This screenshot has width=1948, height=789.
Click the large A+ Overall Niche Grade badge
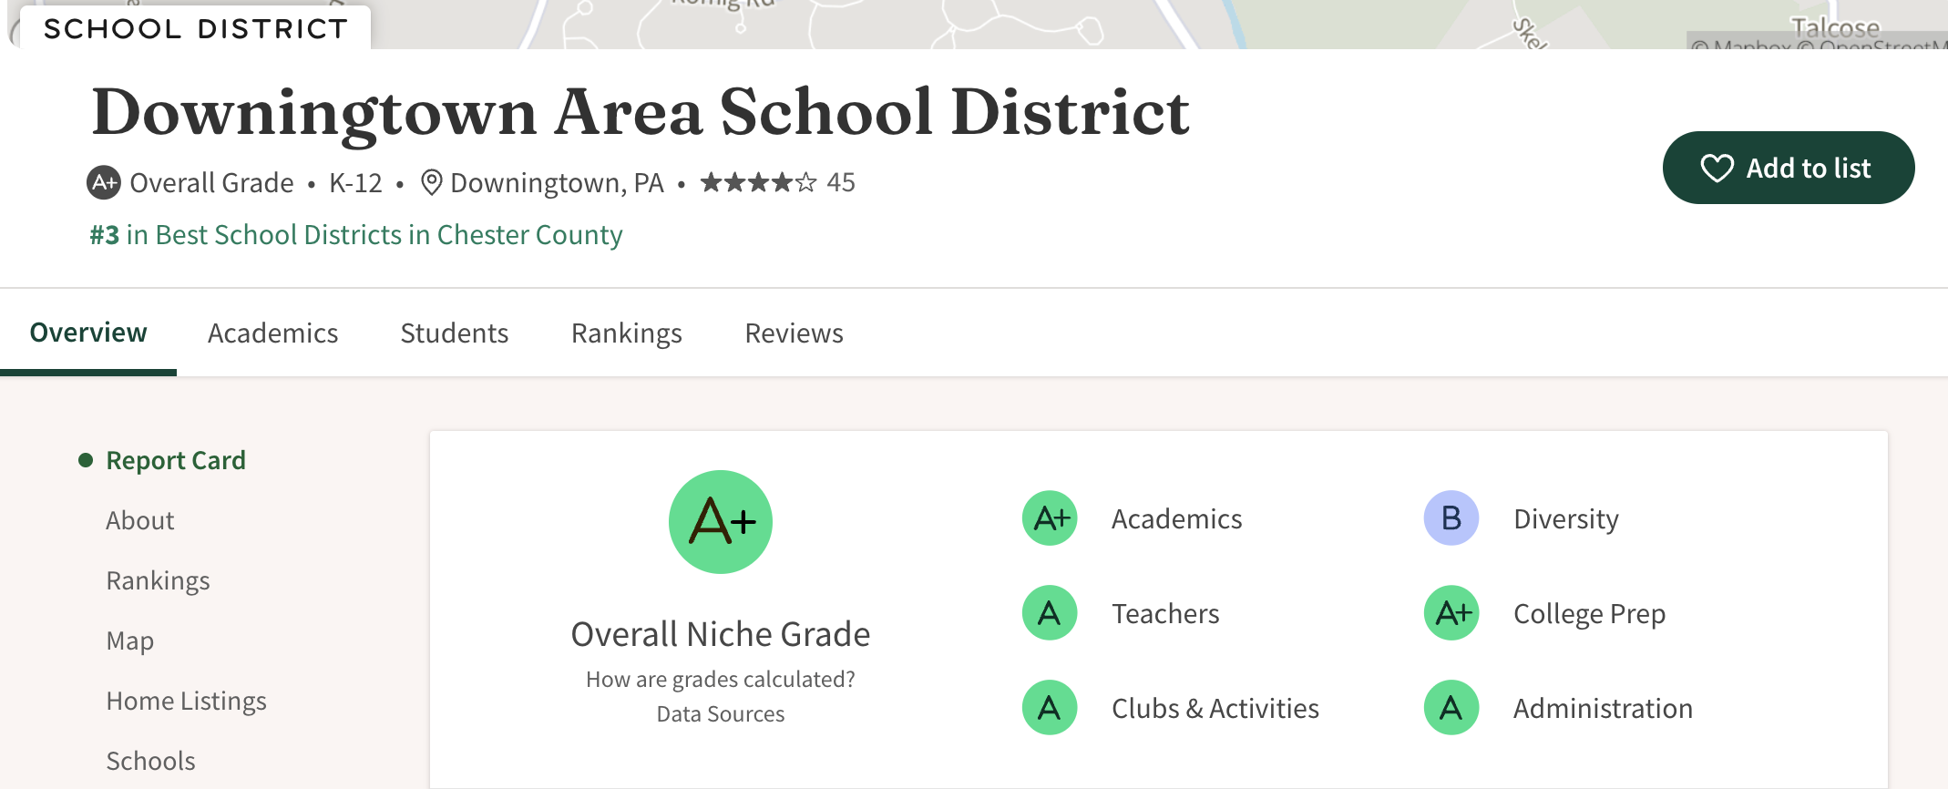[720, 522]
